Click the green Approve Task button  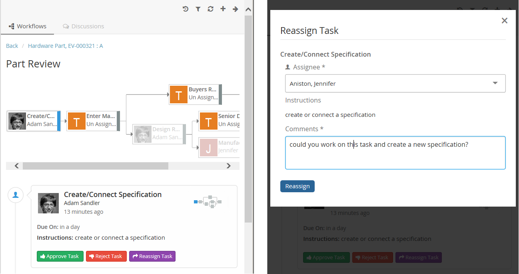[60, 256]
